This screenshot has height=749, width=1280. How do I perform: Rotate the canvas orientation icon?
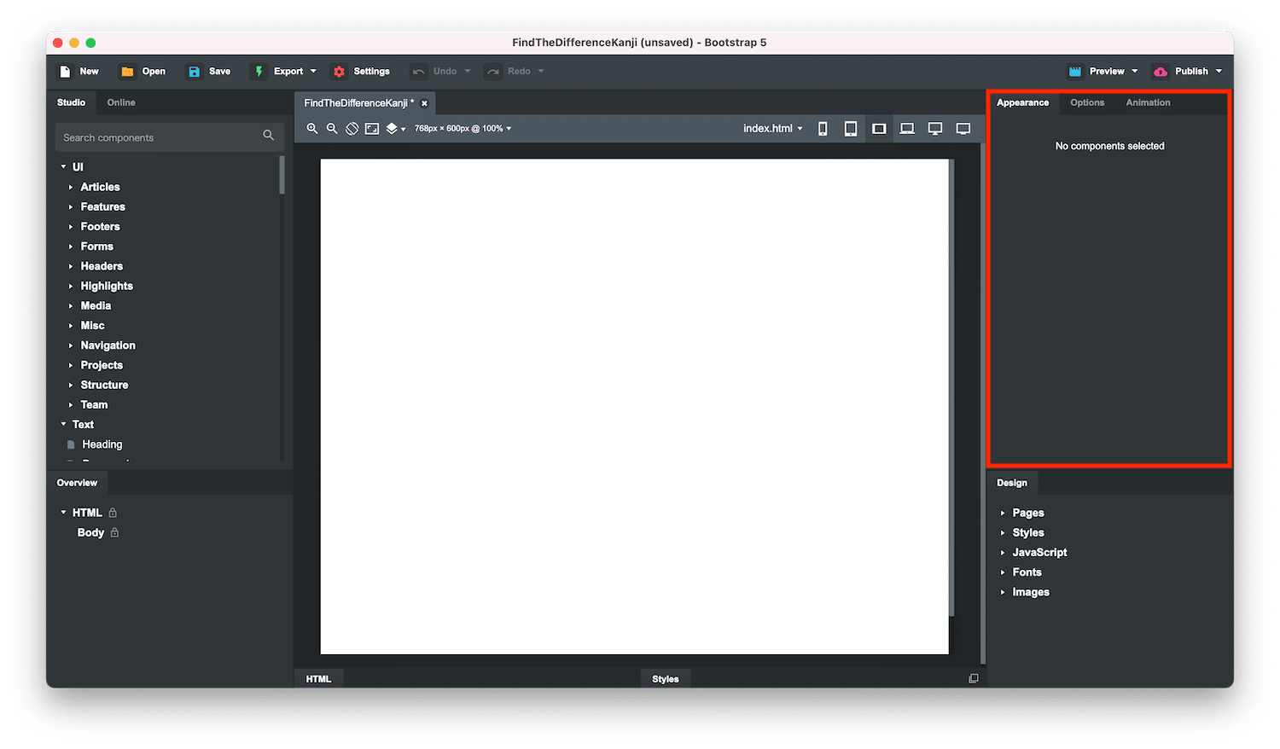pos(352,129)
